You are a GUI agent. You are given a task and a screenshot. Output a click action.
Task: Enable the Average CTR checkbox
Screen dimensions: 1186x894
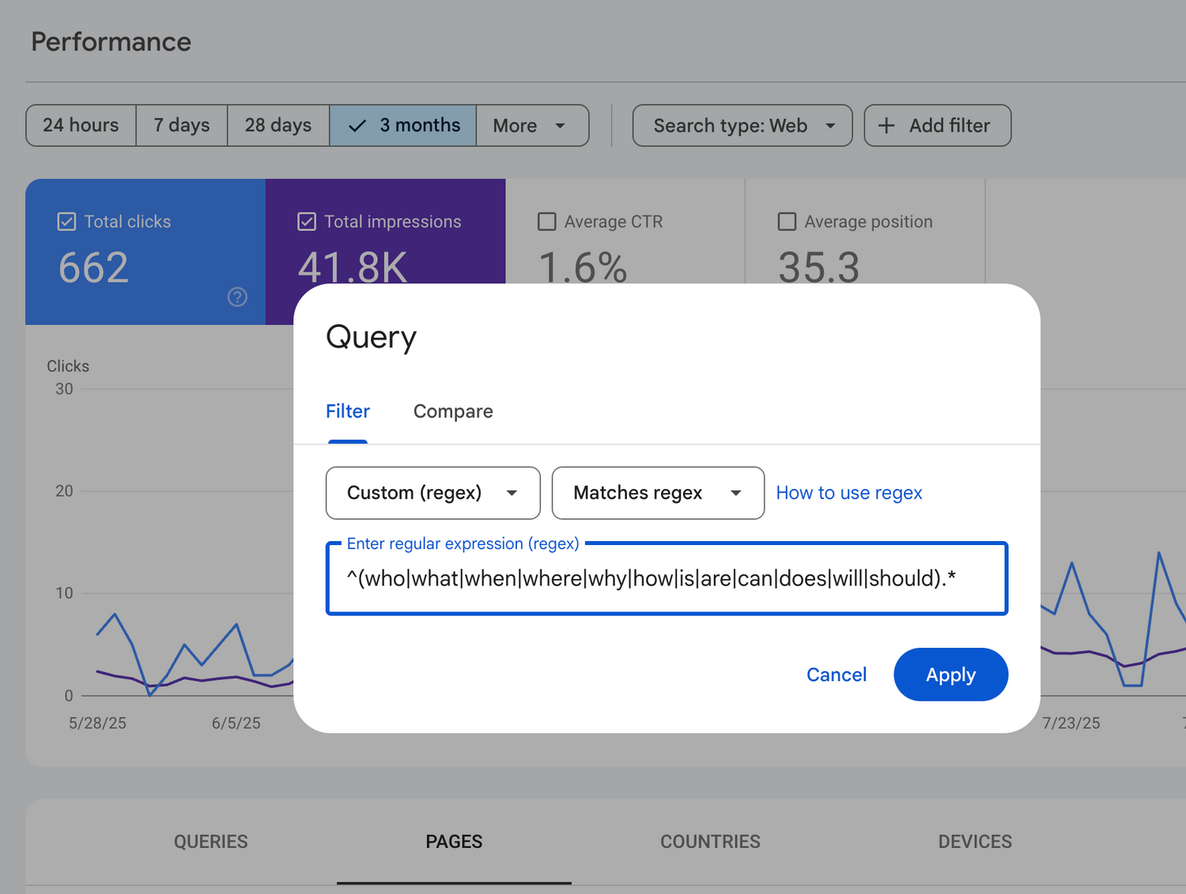[x=546, y=222]
